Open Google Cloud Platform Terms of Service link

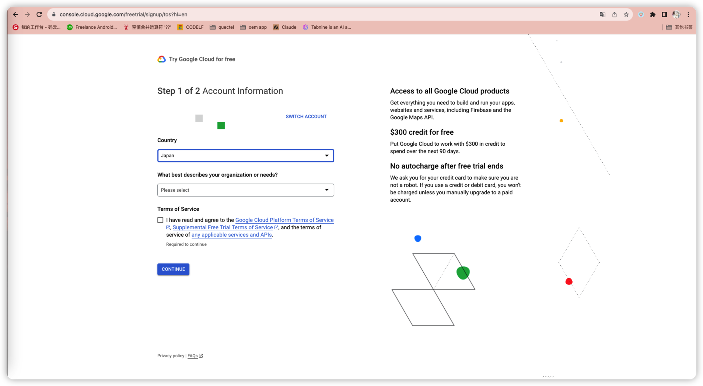click(284, 220)
